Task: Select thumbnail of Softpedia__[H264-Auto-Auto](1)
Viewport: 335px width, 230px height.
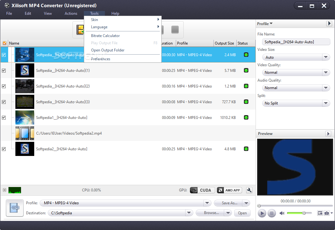Action: pos(25,71)
